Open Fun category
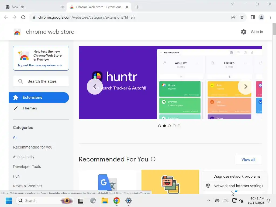Image resolution: width=276 pixels, height=207 pixels. coord(16,176)
